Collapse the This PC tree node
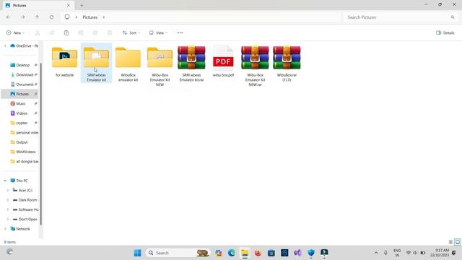Image resolution: width=462 pixels, height=260 pixels. tap(5, 181)
